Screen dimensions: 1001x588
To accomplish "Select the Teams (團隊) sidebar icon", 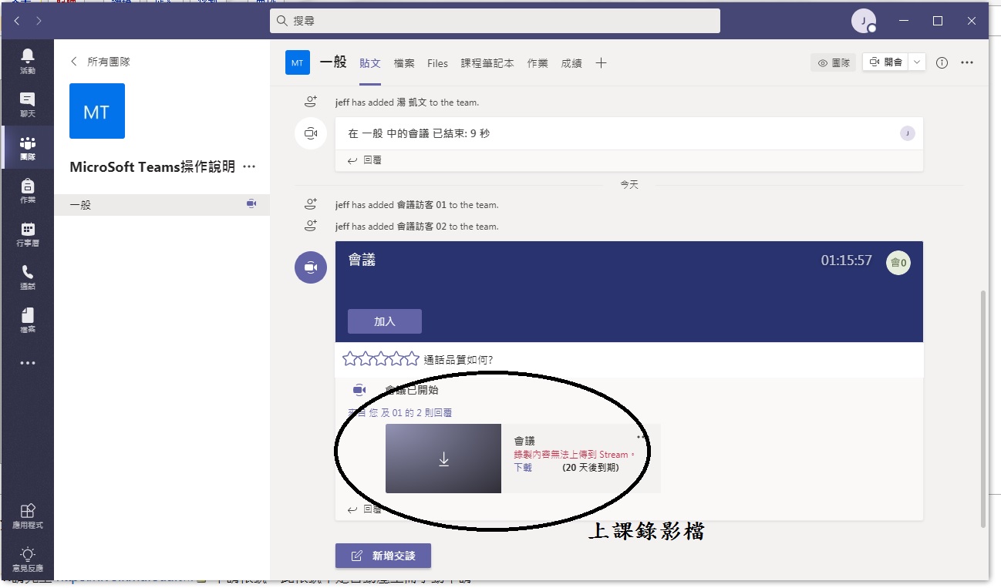I will click(27, 147).
